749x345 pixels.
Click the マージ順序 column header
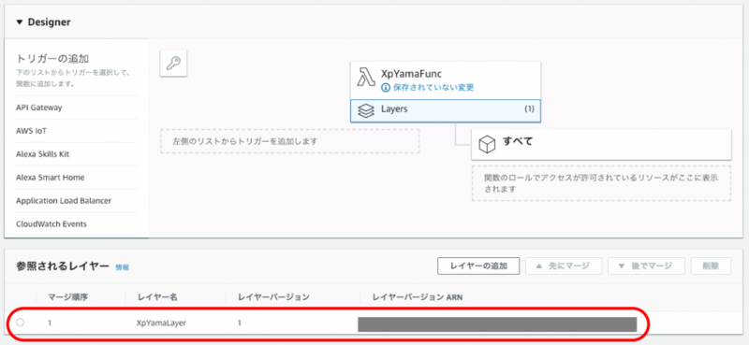coord(67,297)
